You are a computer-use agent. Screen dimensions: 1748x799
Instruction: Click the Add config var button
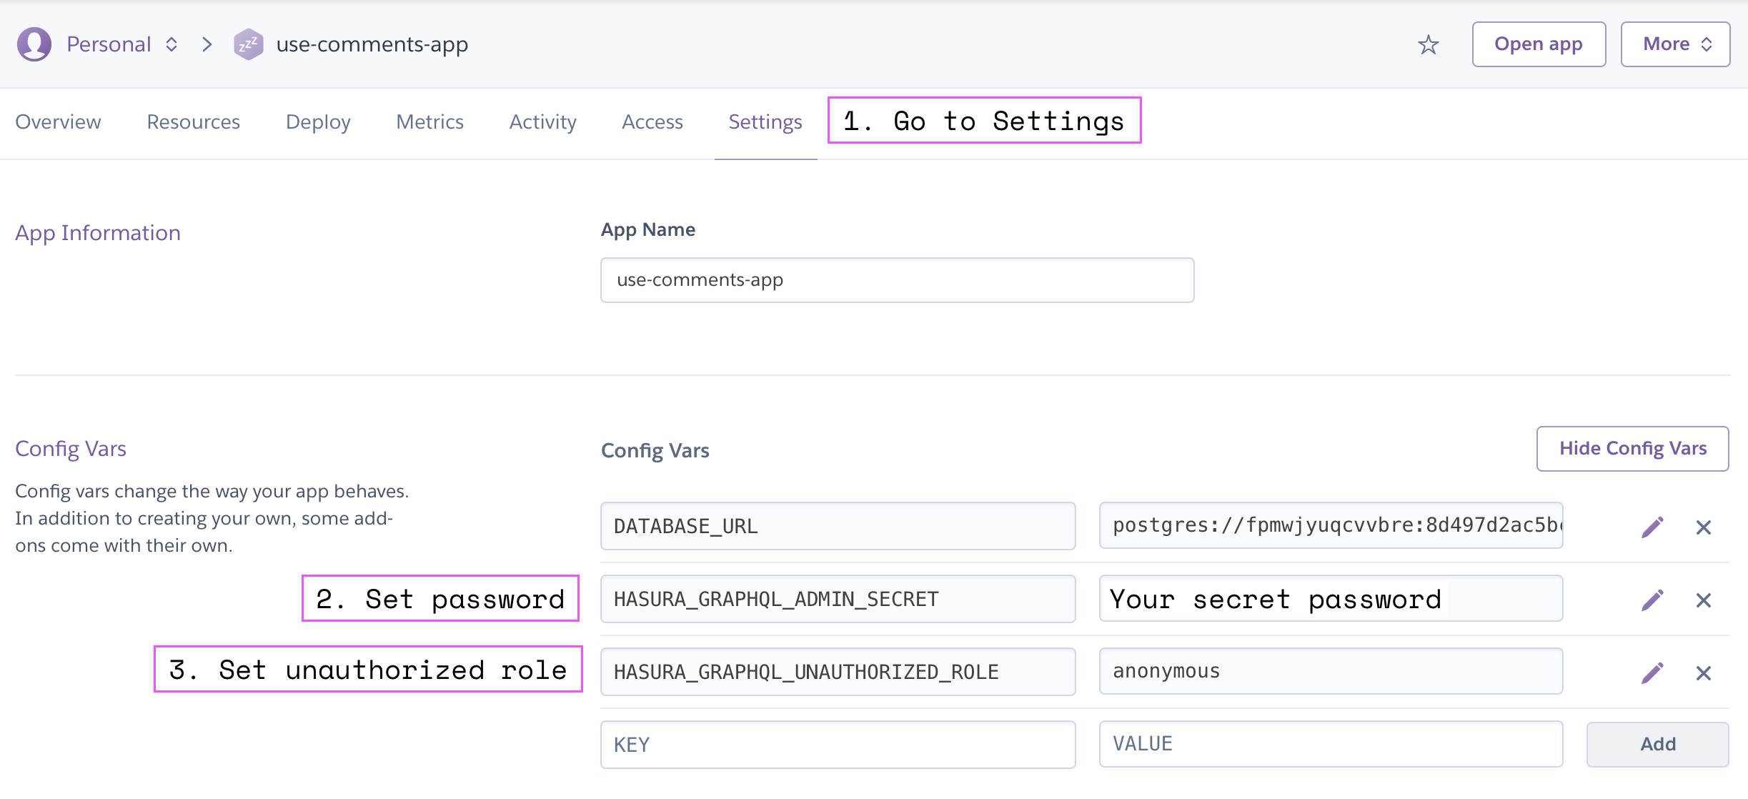[x=1657, y=745]
